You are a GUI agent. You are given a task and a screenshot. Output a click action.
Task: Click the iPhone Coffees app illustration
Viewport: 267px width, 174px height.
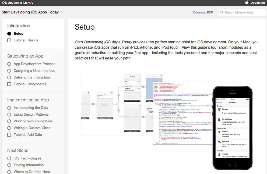233,128
